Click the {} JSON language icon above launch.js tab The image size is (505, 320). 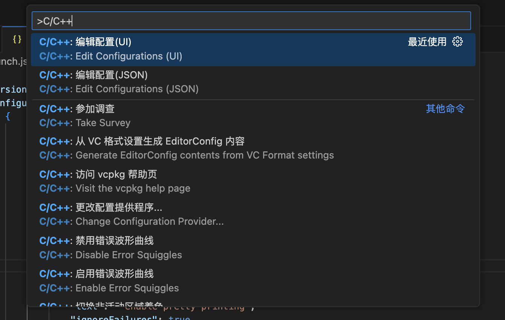pyautogui.click(x=16, y=39)
